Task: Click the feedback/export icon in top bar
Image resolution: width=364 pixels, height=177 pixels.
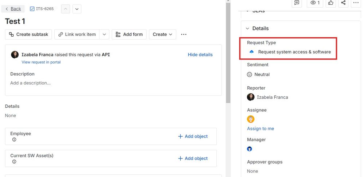Action: 297,3
